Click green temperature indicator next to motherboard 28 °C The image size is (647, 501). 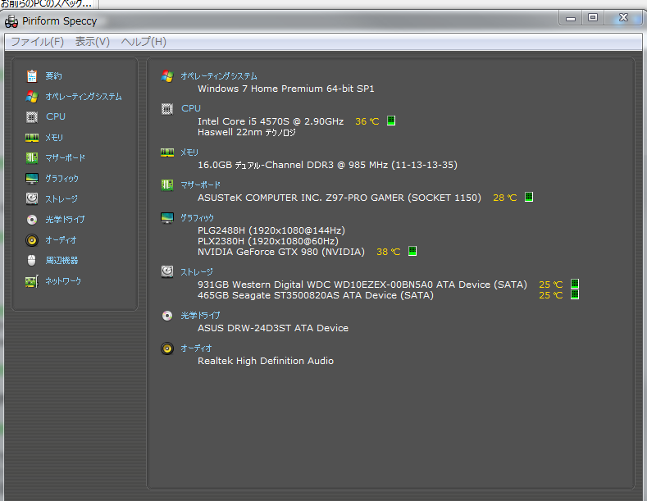pyautogui.click(x=529, y=197)
